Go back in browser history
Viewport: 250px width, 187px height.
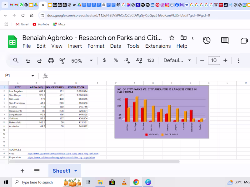click(x=5, y=15)
